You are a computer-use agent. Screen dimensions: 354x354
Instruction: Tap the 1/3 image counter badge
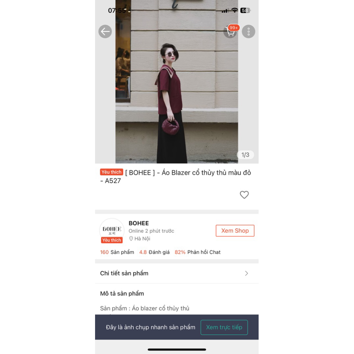tap(245, 155)
